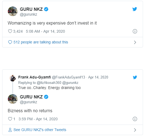Open the info icon on first tweet
The width and height of the screenshot is (153, 137).
click(x=135, y=31)
